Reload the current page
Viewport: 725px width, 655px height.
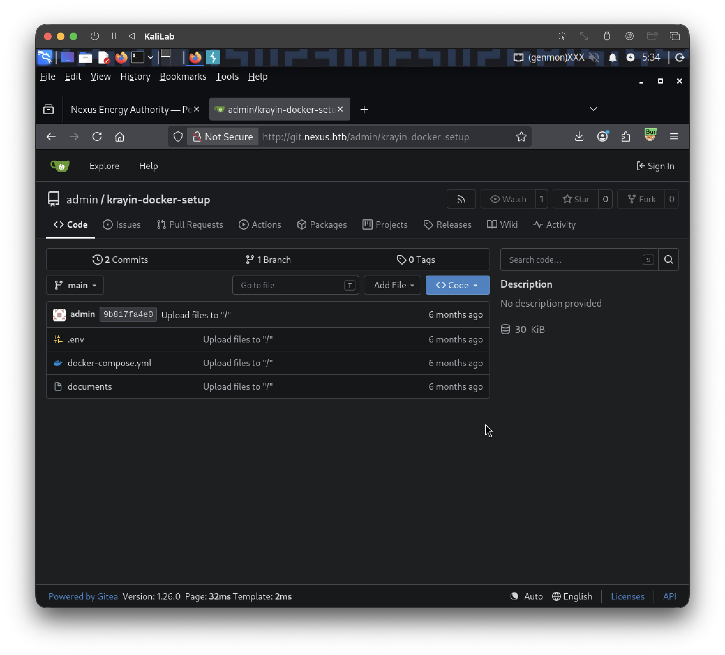pos(97,137)
